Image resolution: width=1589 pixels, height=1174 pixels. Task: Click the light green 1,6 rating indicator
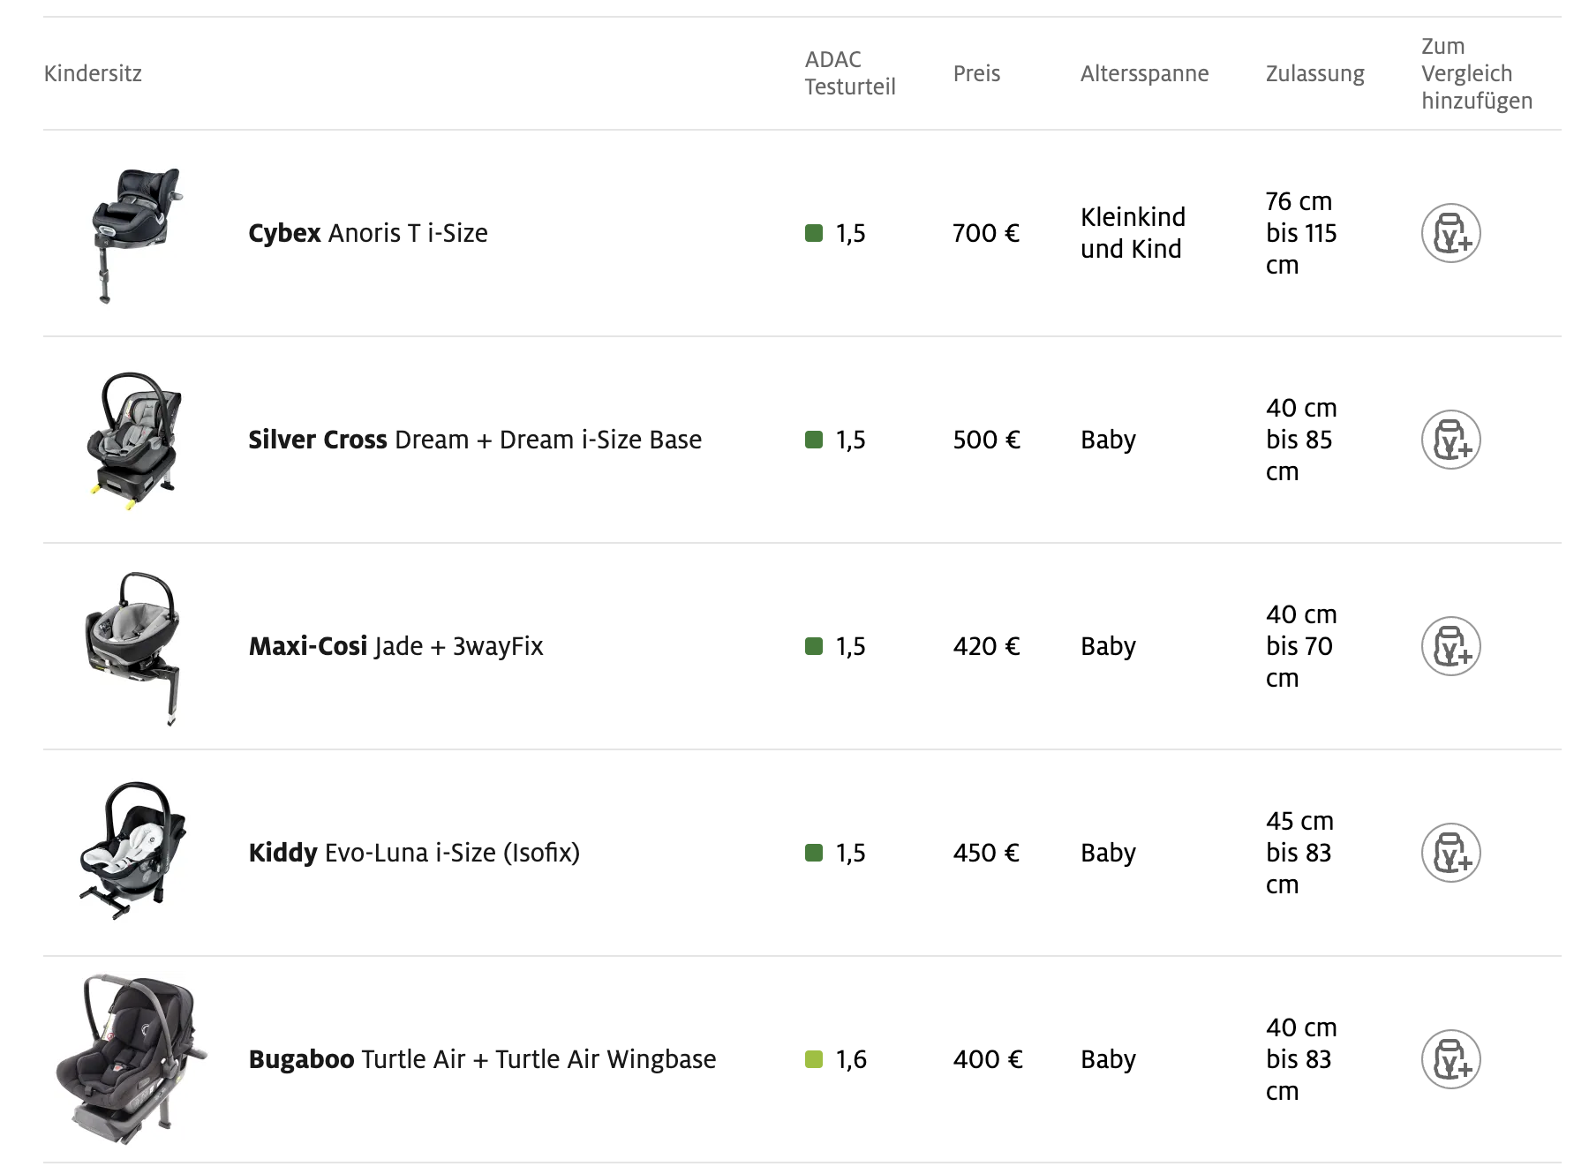point(814,1059)
